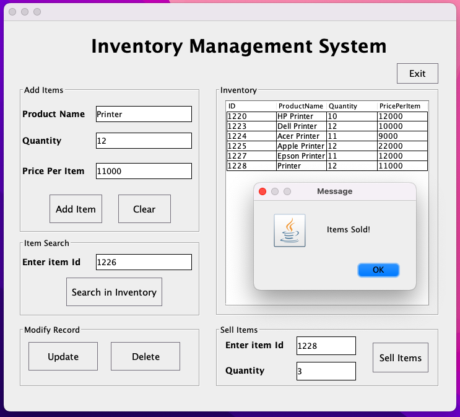Select the Apple Printer row in table
This screenshot has height=417, width=460.
[x=327, y=146]
